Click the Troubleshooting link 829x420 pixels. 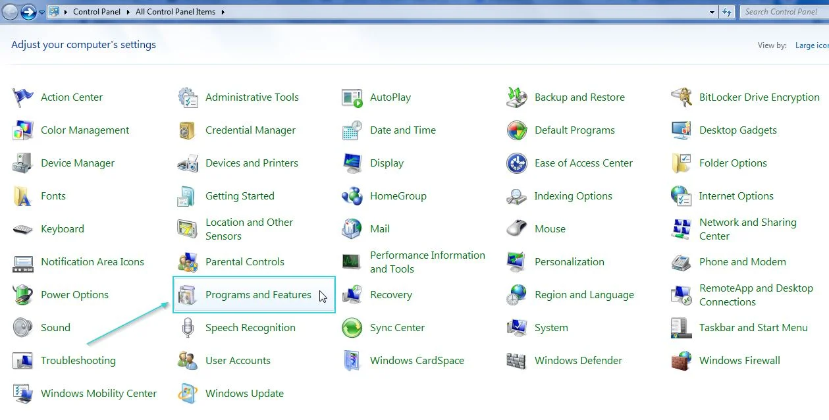pyautogui.click(x=78, y=361)
